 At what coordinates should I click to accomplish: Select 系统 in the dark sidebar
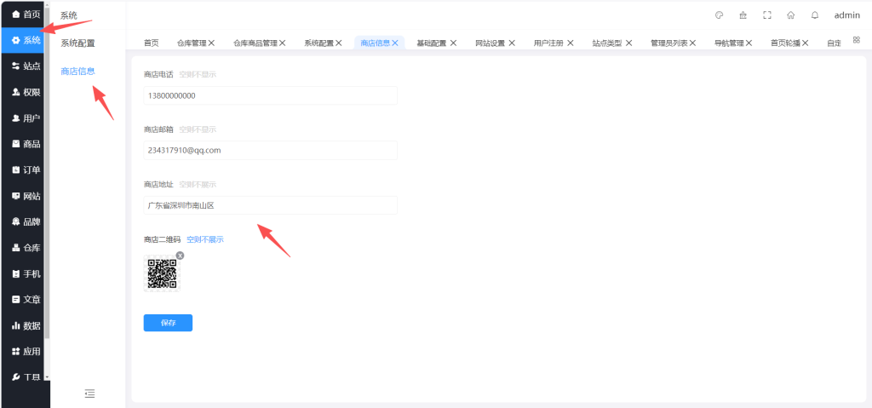pos(25,40)
